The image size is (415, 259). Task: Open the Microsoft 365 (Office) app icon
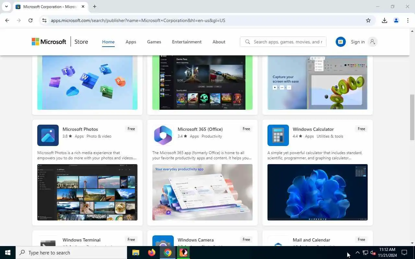point(163,135)
